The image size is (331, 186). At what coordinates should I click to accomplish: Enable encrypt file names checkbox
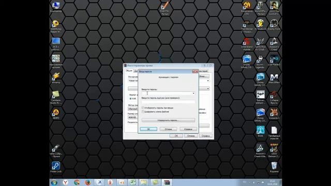143,112
